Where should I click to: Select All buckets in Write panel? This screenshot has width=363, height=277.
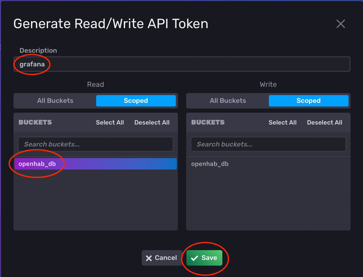click(282, 122)
